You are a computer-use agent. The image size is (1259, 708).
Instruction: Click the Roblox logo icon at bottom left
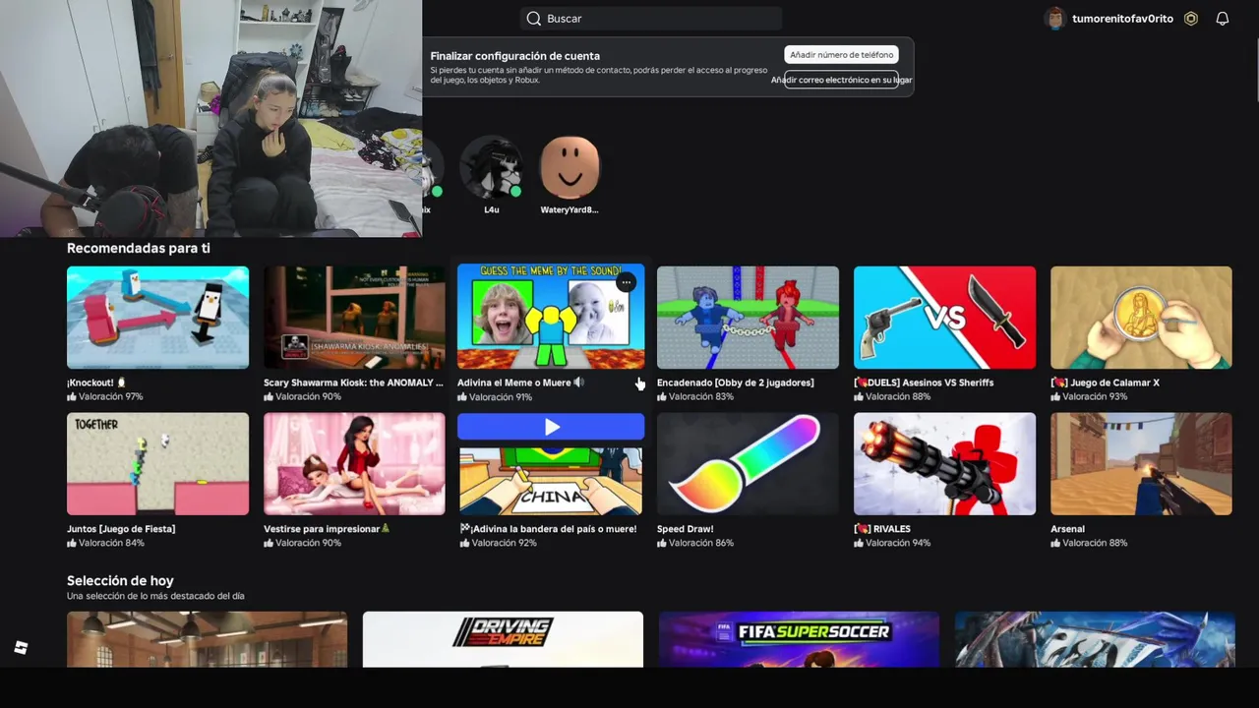coord(21,647)
